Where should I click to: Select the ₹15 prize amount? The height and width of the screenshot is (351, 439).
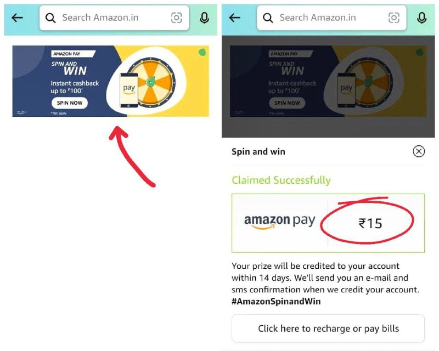[370, 223]
